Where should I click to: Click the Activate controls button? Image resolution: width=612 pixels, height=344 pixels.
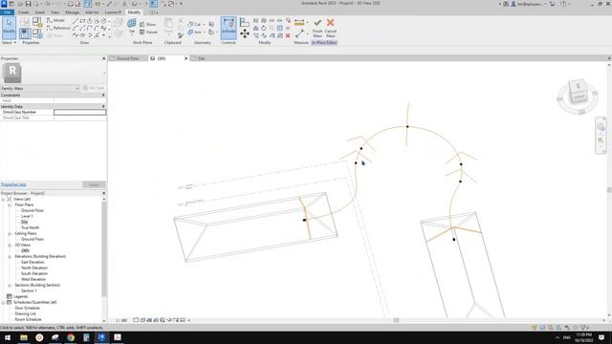(x=229, y=28)
